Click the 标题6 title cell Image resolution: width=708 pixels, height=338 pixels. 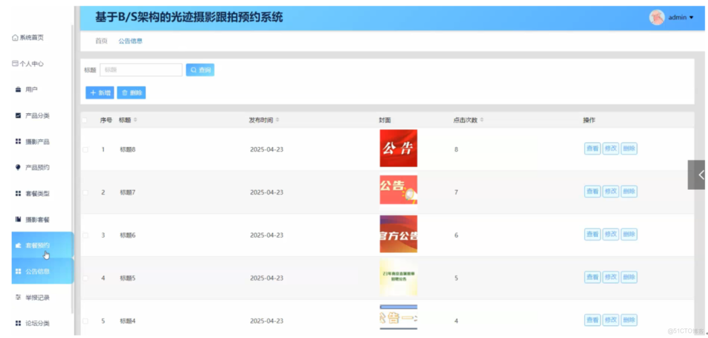pyautogui.click(x=128, y=235)
